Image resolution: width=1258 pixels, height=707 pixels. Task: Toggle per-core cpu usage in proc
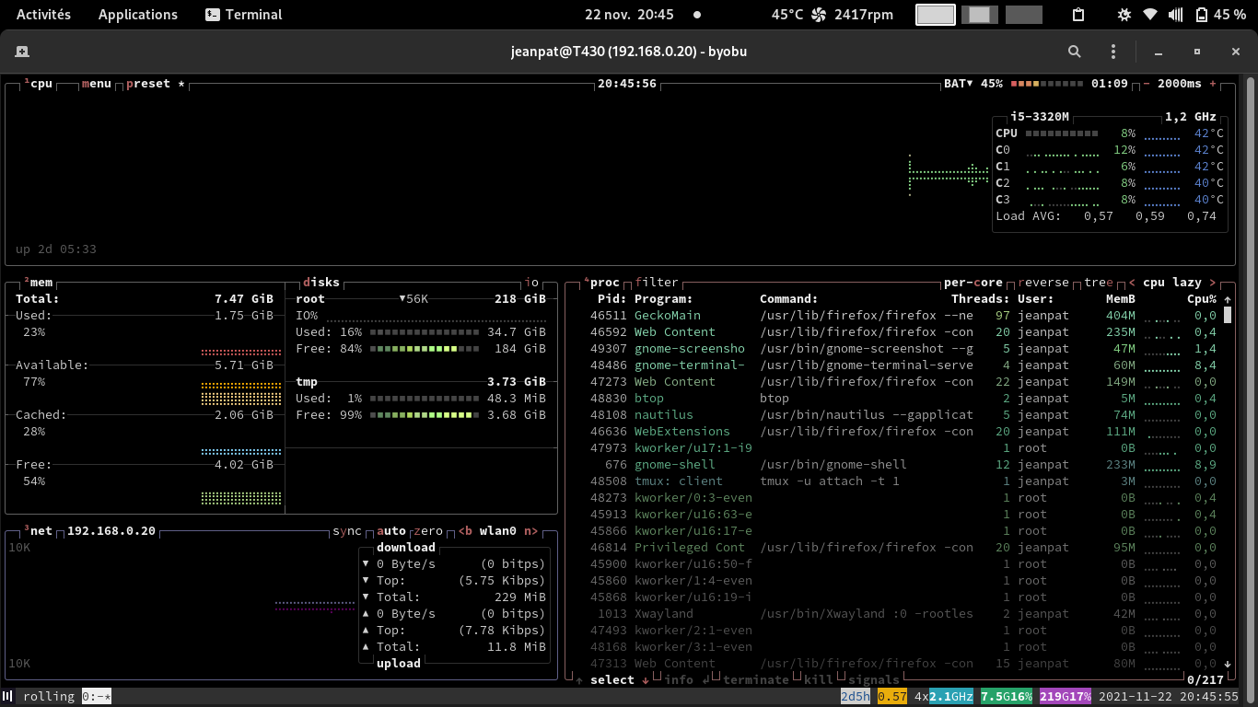[x=973, y=283]
